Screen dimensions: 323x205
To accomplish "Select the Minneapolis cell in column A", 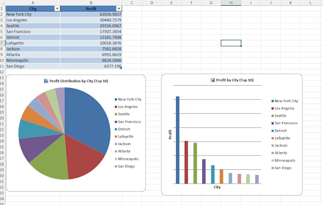I will click(x=33, y=60).
